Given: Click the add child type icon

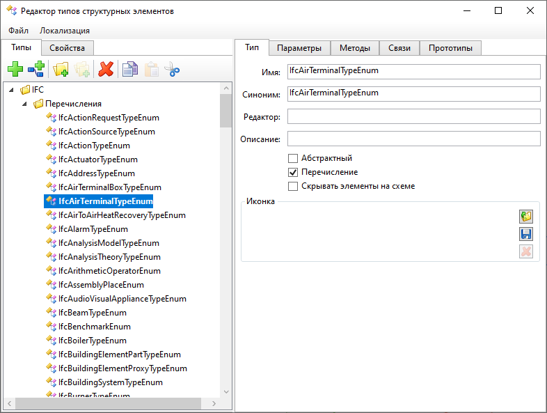Looking at the screenshot, I should coord(36,69).
